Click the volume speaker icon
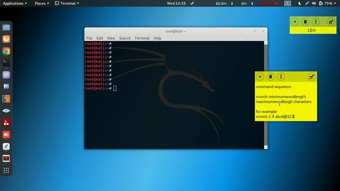Viewport: 340px width, 191px height. pos(314,3)
